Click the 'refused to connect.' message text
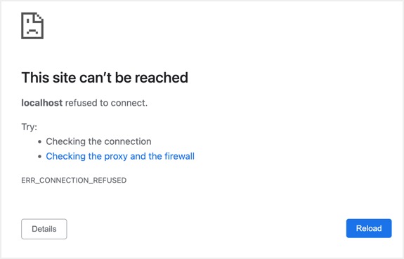404x259 pixels. [106, 103]
